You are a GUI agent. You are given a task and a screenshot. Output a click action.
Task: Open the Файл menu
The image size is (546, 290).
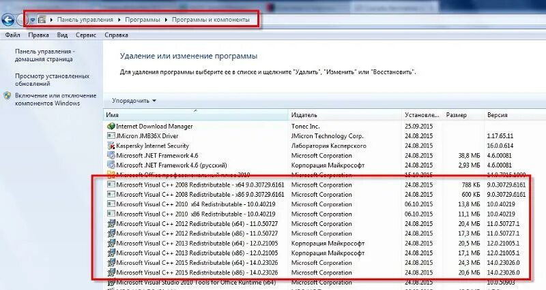pyautogui.click(x=12, y=35)
